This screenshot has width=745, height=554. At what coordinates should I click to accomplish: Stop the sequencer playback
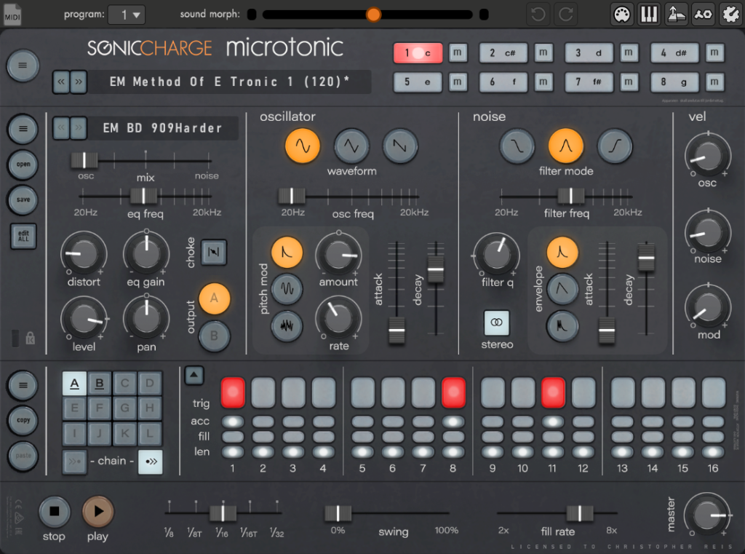(54, 512)
